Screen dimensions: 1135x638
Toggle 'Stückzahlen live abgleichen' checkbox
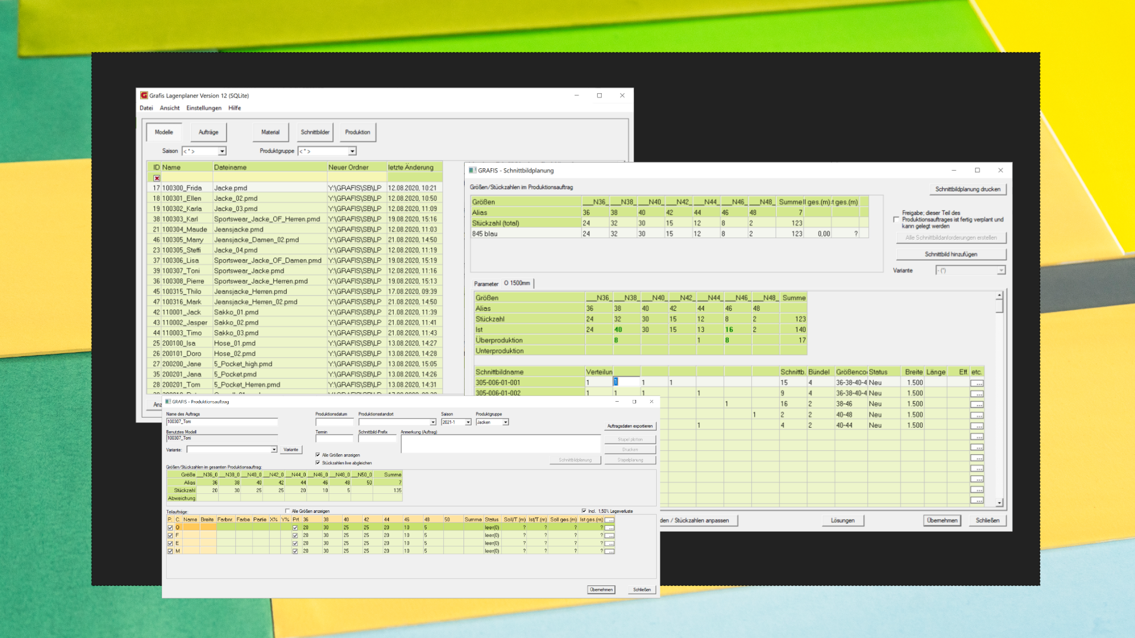tap(317, 463)
